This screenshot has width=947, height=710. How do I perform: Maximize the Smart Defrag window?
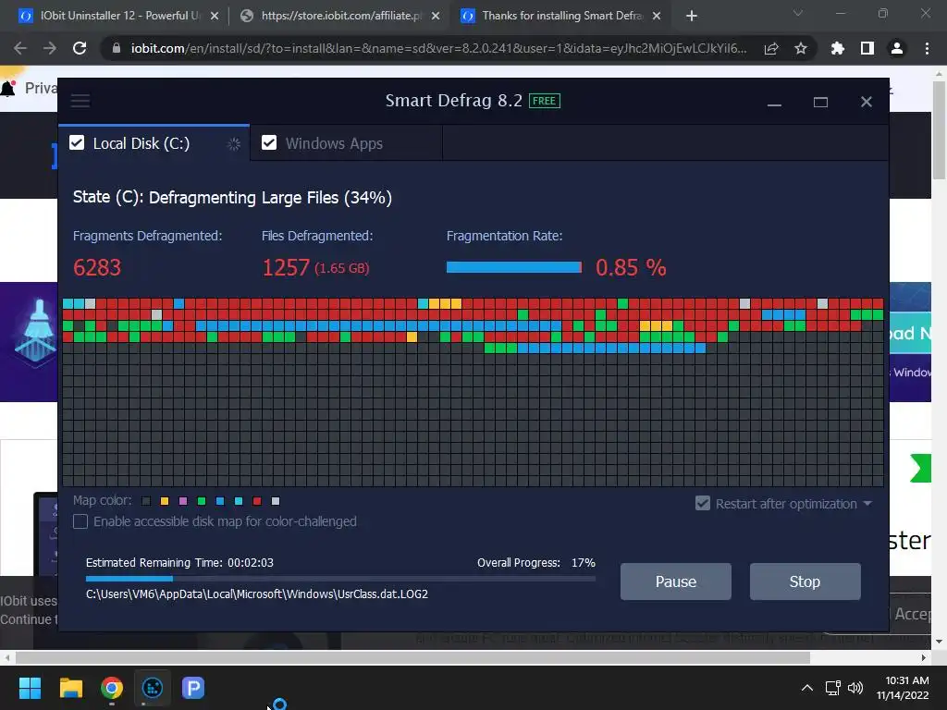click(x=820, y=102)
